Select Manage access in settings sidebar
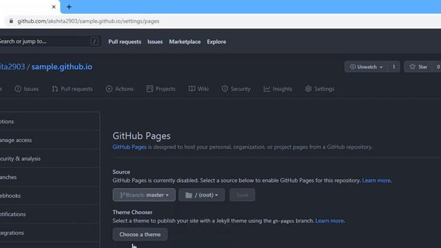Image resolution: width=441 pixels, height=248 pixels. pyautogui.click(x=50, y=140)
